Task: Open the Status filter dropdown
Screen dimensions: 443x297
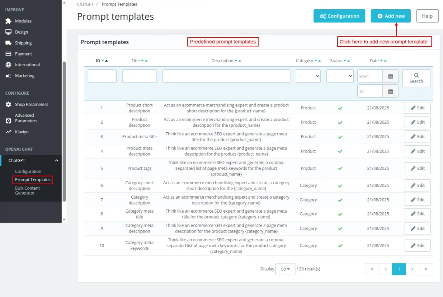Action: click(x=340, y=76)
